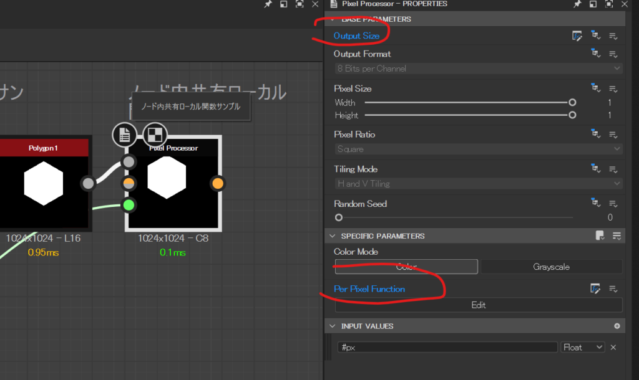Add a new input value with plus icon
This screenshot has height=380, width=639.
617,326
